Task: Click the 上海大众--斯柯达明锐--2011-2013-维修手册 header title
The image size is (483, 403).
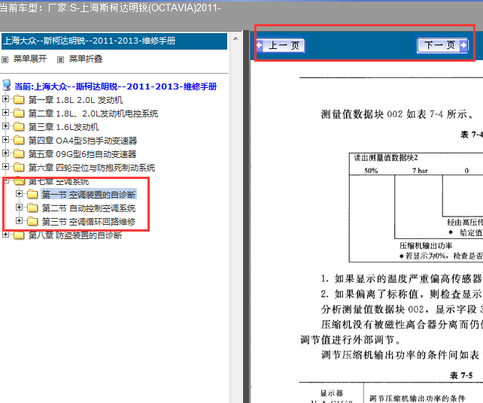Action: 90,41
